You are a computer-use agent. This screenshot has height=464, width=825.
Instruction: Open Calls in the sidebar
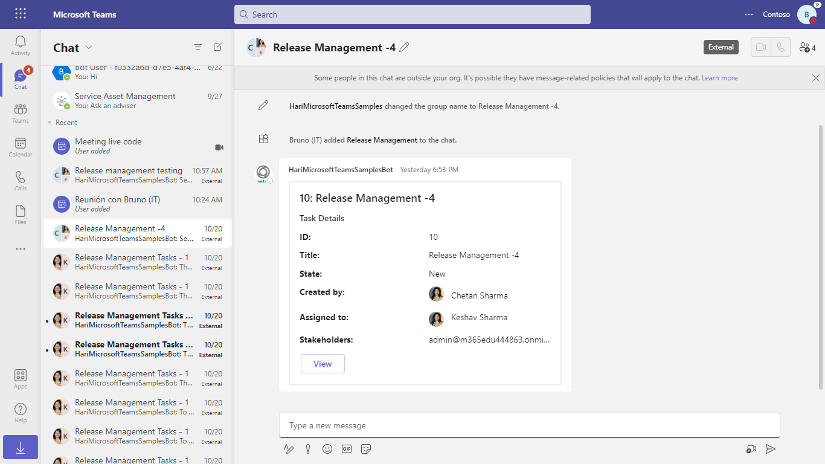click(x=21, y=181)
